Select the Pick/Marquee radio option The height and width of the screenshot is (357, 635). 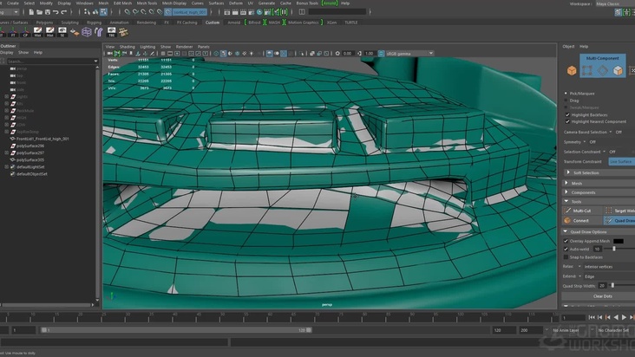pyautogui.click(x=566, y=94)
